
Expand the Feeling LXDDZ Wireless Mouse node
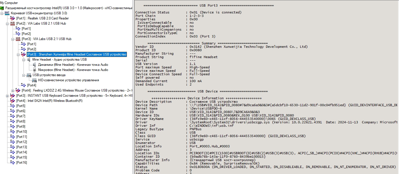[x=13, y=90]
